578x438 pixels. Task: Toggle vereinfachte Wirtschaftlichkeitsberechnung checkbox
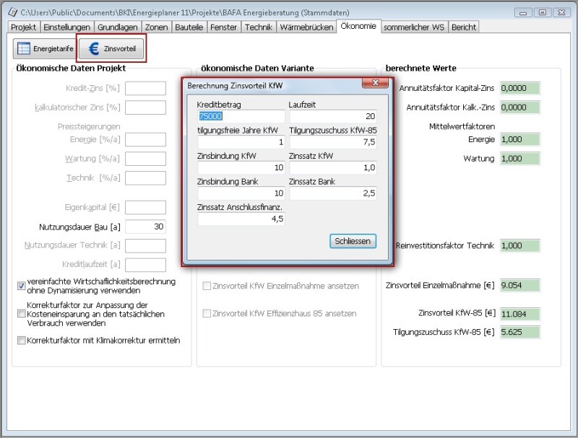click(x=22, y=286)
